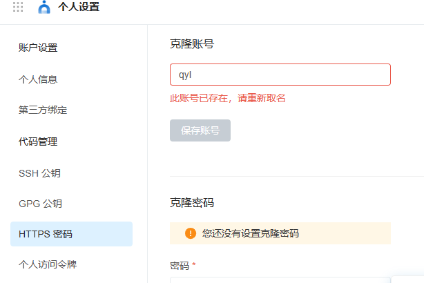Select HTTPS 密码 sidebar item
This screenshot has height=283, width=424.
71,234
